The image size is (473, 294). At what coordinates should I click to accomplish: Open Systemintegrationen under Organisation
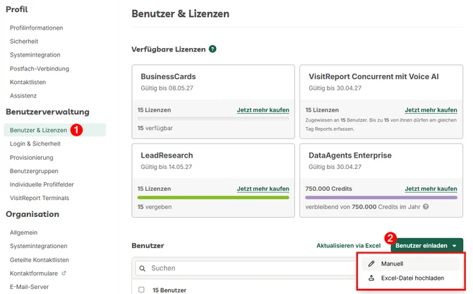[38, 246]
